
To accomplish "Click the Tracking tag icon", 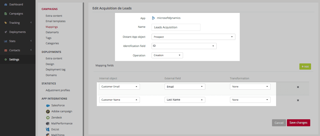I will tap(6, 23).
